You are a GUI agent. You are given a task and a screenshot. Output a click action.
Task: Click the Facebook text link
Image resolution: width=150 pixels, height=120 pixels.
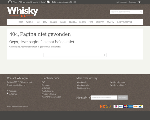click(13, 91)
